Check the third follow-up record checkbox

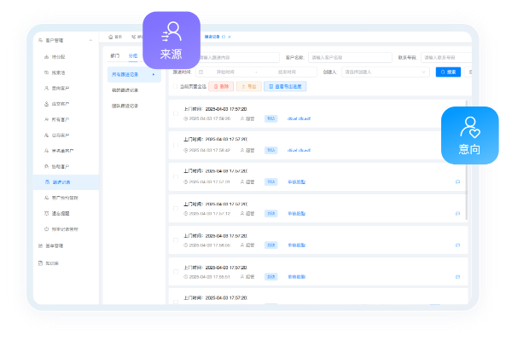[x=176, y=177]
